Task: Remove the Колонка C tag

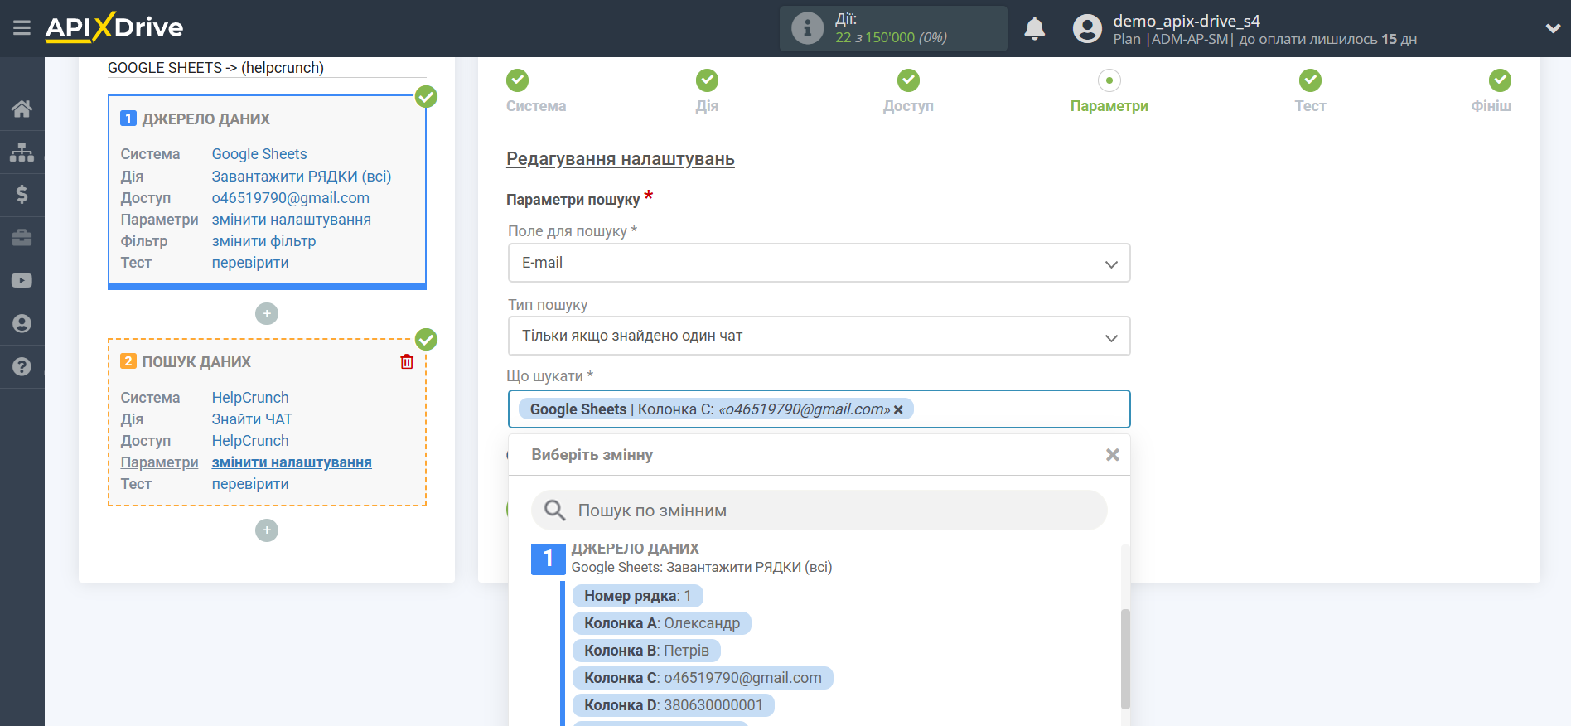Action: (898, 409)
